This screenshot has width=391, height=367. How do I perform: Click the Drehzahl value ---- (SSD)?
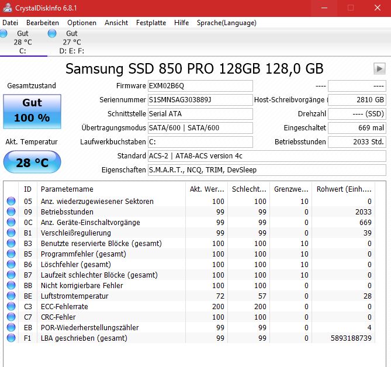(x=357, y=114)
